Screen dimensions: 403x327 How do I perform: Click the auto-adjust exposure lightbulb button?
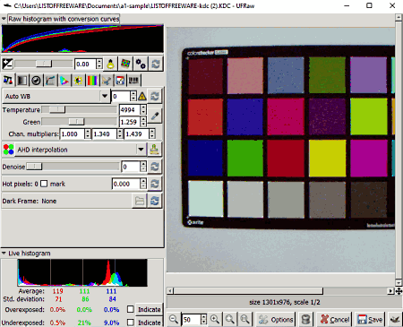pos(110,64)
